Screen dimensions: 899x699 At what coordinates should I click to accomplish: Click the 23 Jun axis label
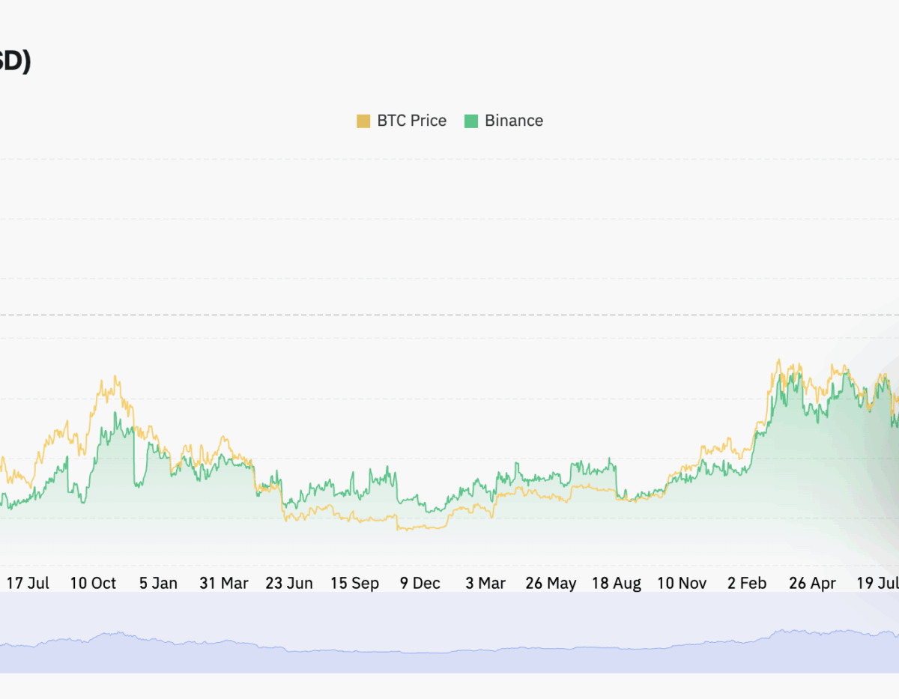coord(289,583)
